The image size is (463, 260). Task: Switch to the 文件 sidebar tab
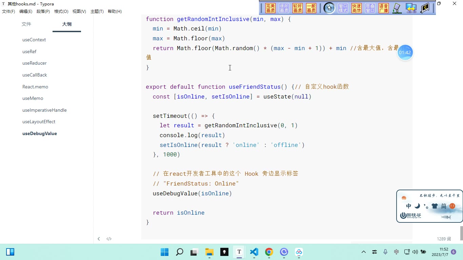tap(26, 24)
